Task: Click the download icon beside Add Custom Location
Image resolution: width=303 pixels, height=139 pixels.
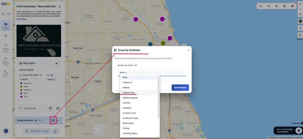Action: (56, 131)
